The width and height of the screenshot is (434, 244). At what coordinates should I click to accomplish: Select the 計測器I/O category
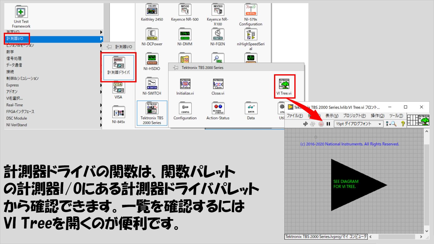click(x=54, y=39)
